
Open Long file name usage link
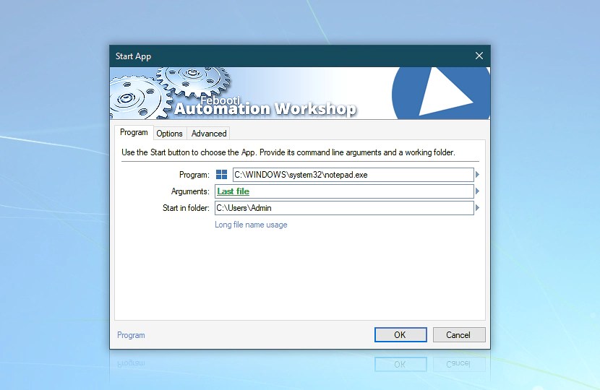pos(251,225)
